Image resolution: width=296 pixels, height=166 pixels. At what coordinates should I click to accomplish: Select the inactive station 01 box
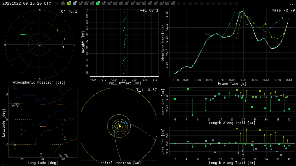pos(63,3)
